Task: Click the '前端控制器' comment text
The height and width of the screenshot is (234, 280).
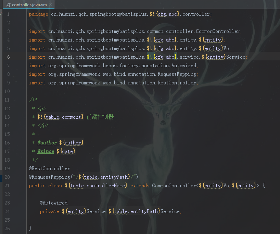Action: click(100, 117)
